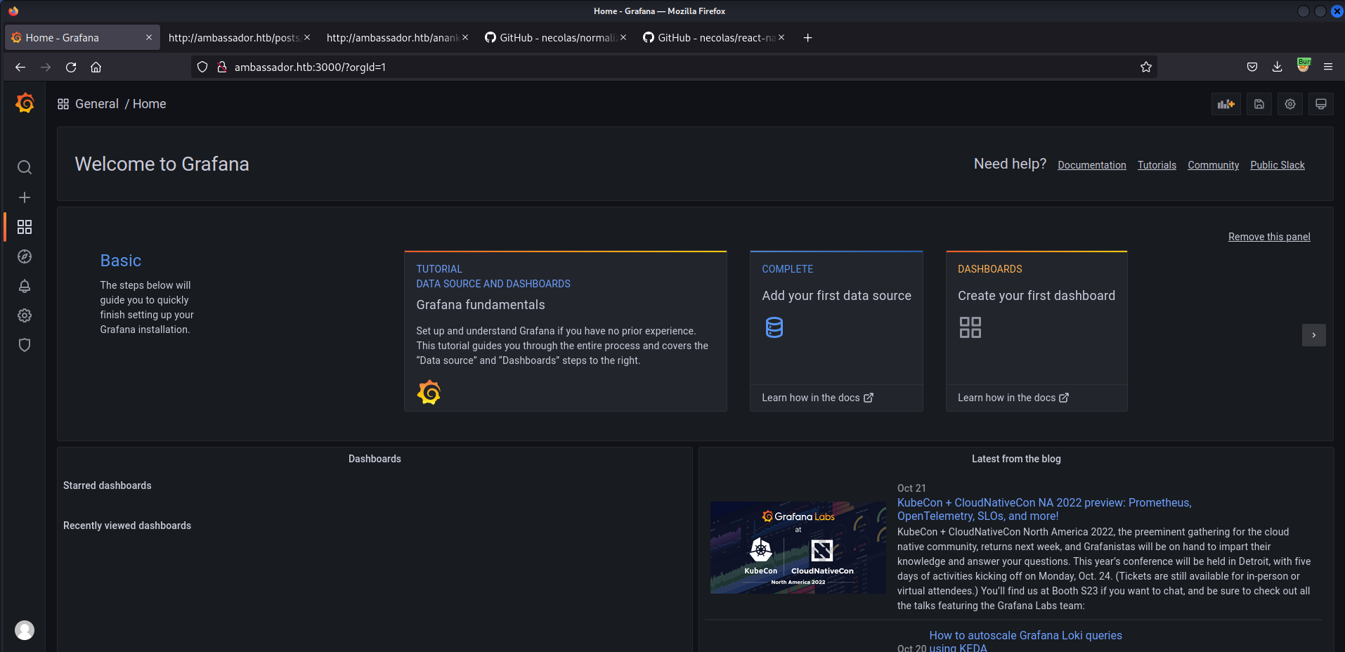Click Add your first data source heading
Screen dimensions: 1345x652
point(836,296)
